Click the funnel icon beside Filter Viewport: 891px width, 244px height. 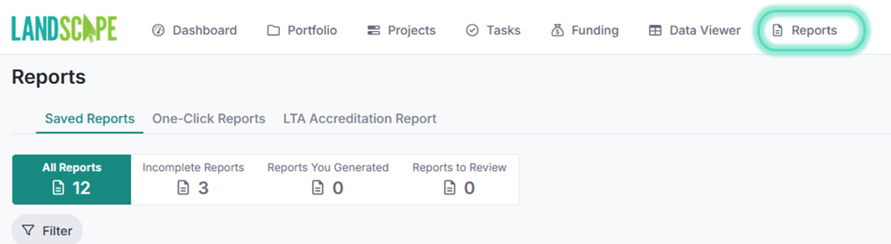[28, 231]
